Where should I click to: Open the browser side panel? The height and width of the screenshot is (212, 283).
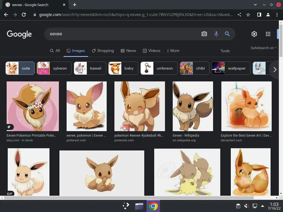[x=259, y=15]
